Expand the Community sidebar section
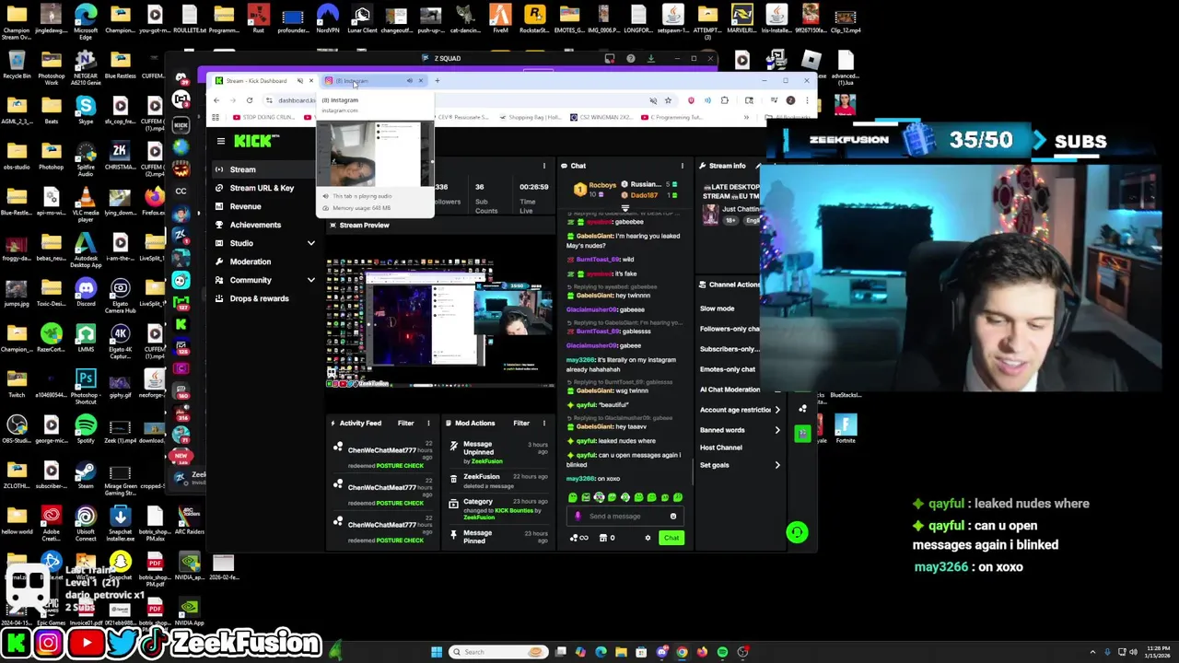The width and height of the screenshot is (1179, 663). 310,280
